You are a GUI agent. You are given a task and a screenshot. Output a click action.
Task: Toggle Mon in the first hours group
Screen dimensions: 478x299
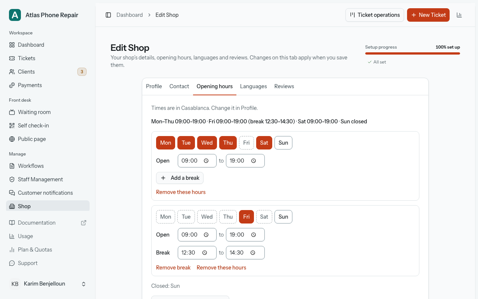click(x=165, y=143)
